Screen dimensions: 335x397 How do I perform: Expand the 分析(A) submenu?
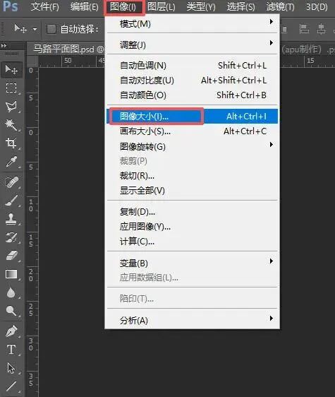click(x=192, y=320)
